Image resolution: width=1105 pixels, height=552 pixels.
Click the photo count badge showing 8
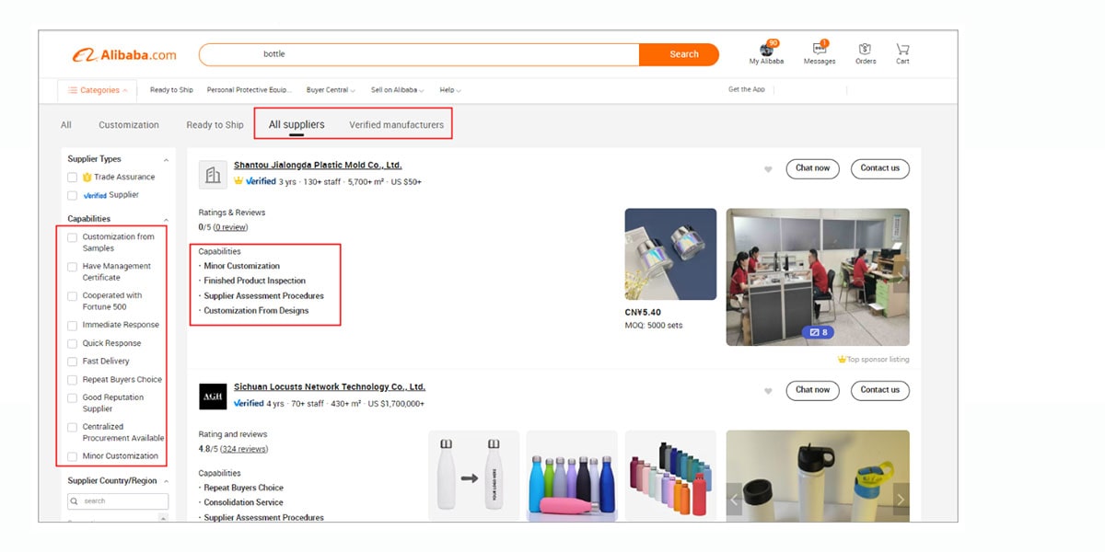click(817, 332)
